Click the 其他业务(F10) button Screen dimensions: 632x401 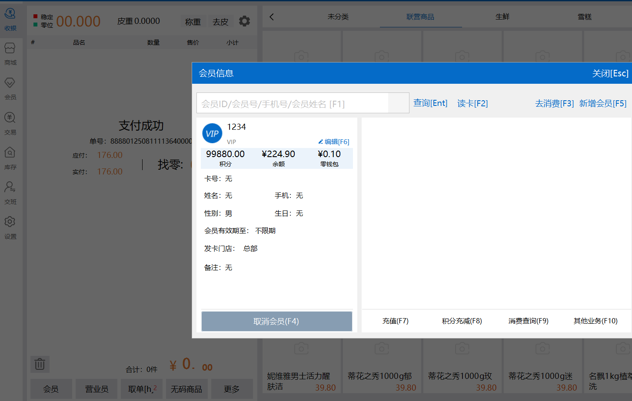point(595,321)
